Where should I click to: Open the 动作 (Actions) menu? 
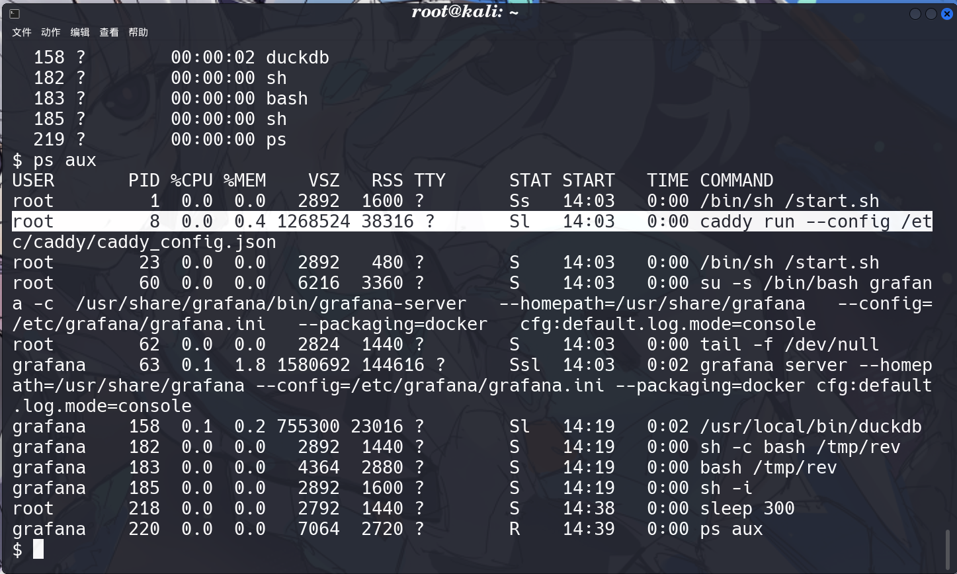point(51,32)
